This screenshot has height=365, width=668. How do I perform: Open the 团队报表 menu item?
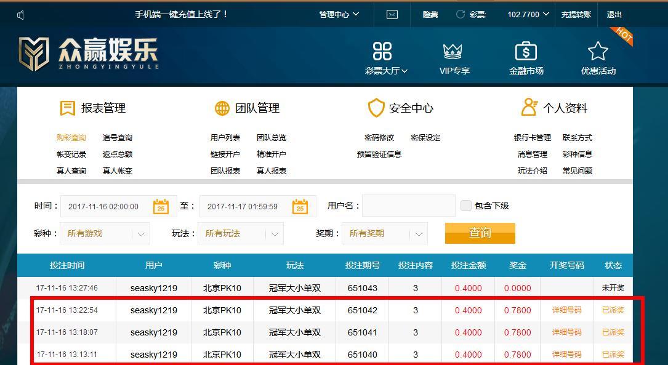click(x=225, y=170)
